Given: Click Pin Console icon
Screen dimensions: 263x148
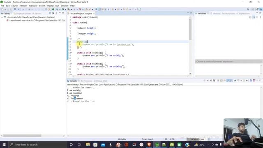Looking at the screenshot, I should coord(235,81).
